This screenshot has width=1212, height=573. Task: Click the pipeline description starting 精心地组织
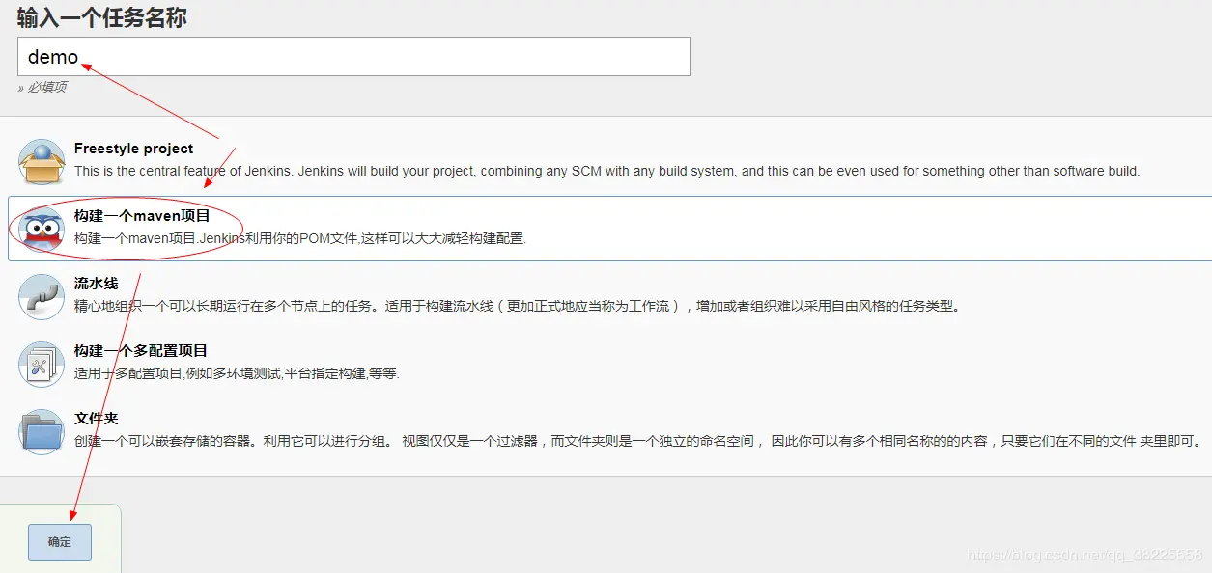(x=518, y=306)
